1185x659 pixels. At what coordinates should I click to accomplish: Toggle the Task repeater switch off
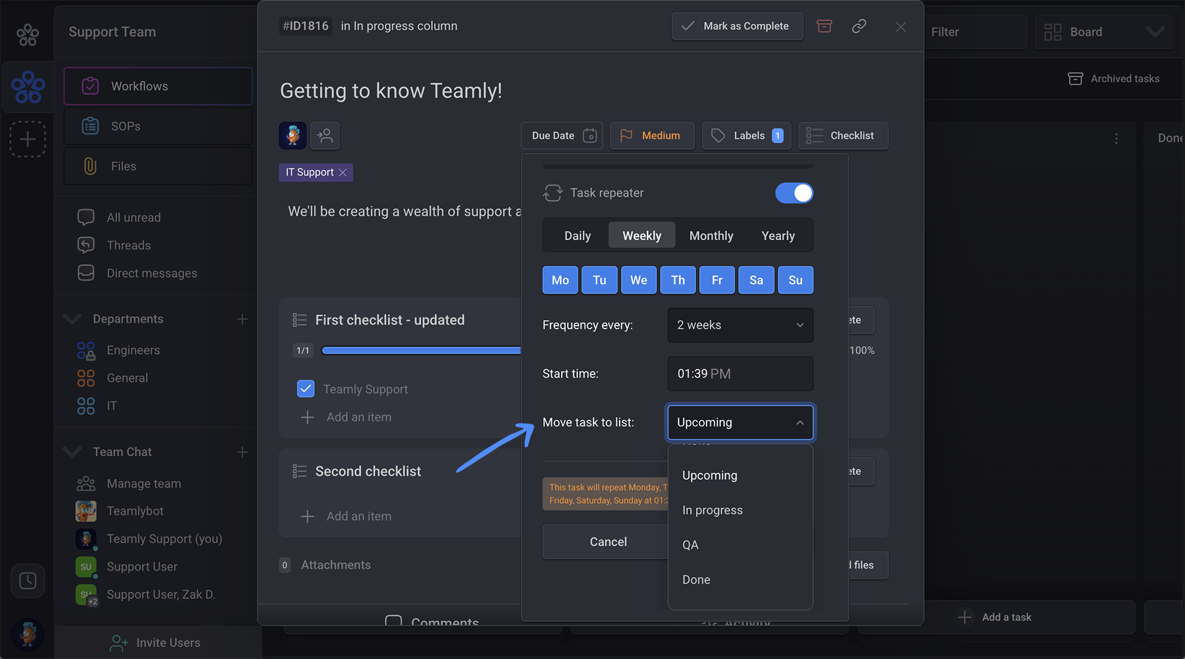pos(794,193)
